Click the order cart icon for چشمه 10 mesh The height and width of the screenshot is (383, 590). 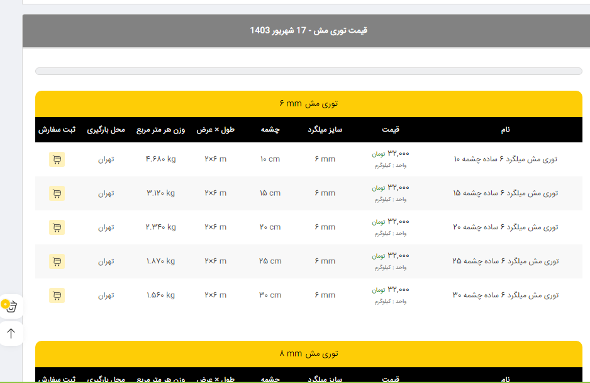click(x=57, y=159)
